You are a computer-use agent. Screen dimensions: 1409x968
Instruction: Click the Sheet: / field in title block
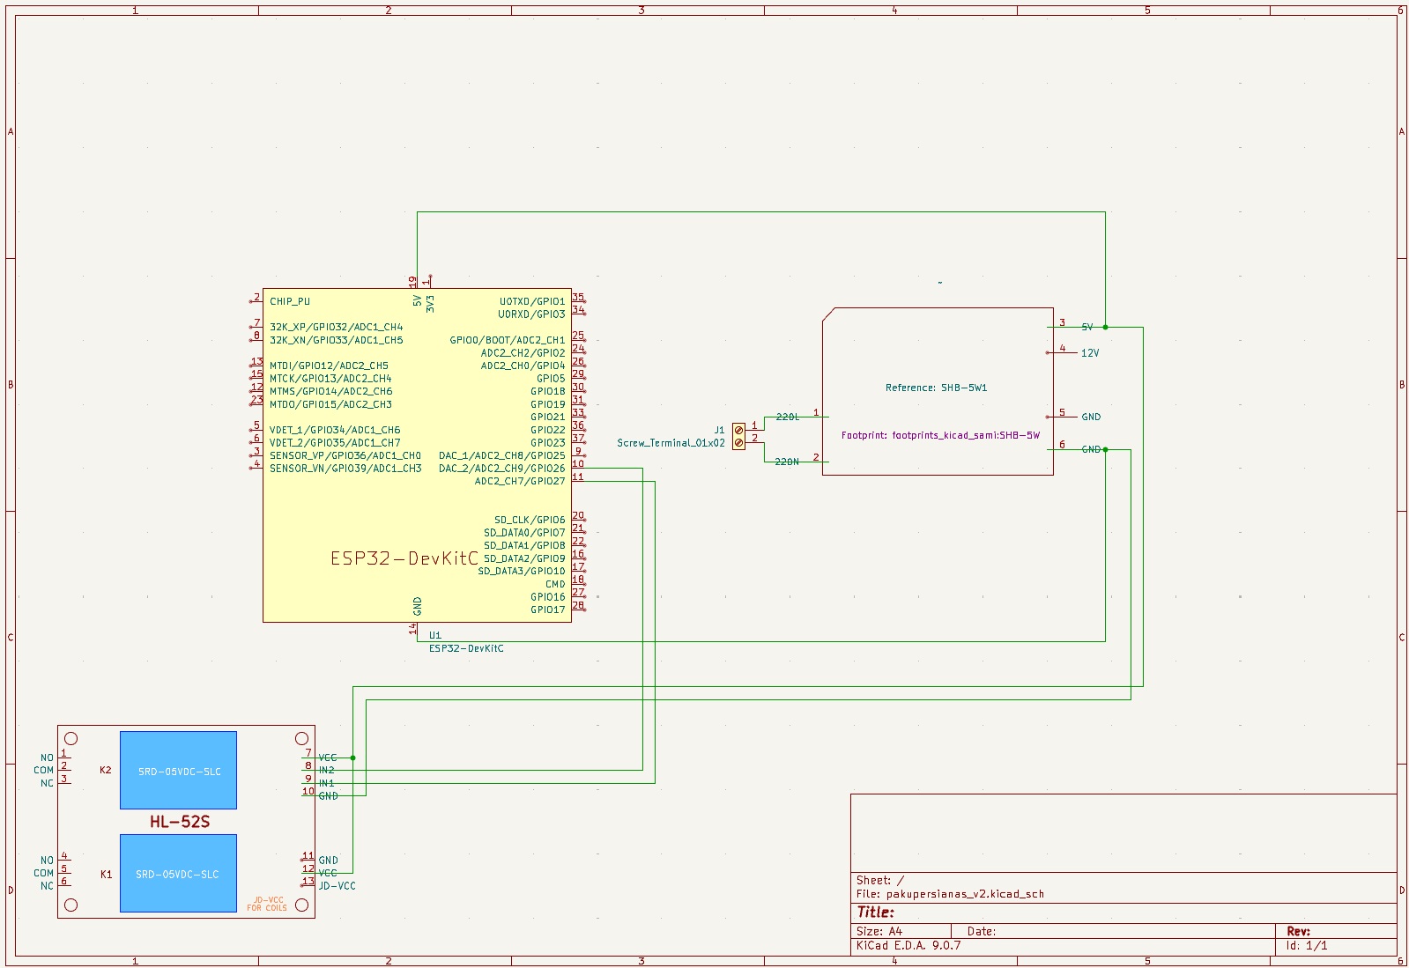(x=880, y=880)
